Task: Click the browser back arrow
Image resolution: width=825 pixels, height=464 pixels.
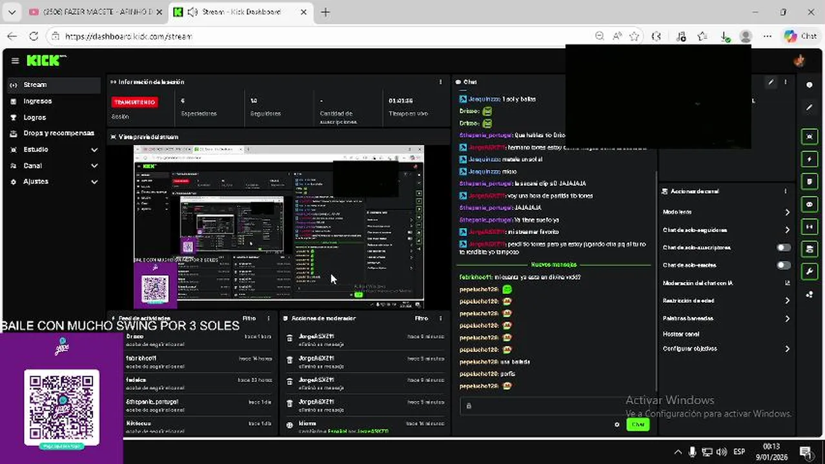Action: (x=12, y=36)
